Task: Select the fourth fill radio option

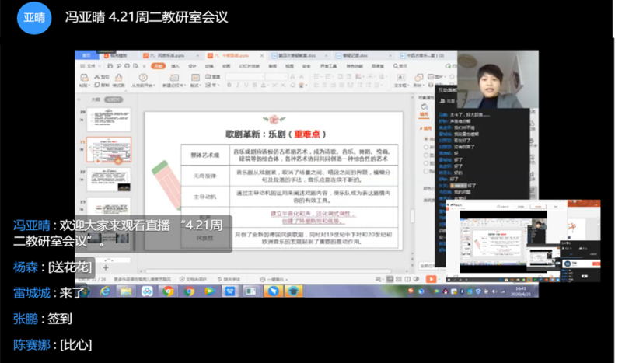Action: pyautogui.click(x=426, y=163)
